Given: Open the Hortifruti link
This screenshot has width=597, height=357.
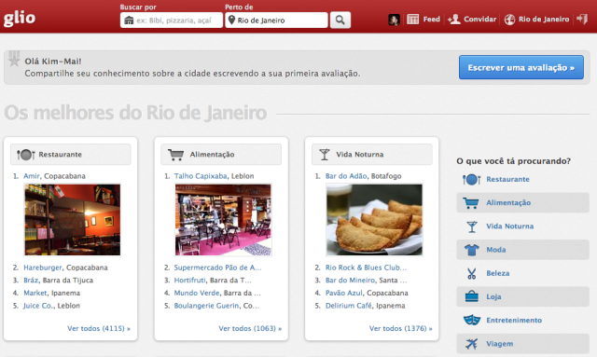Looking at the screenshot, I should pyautogui.click(x=189, y=281).
